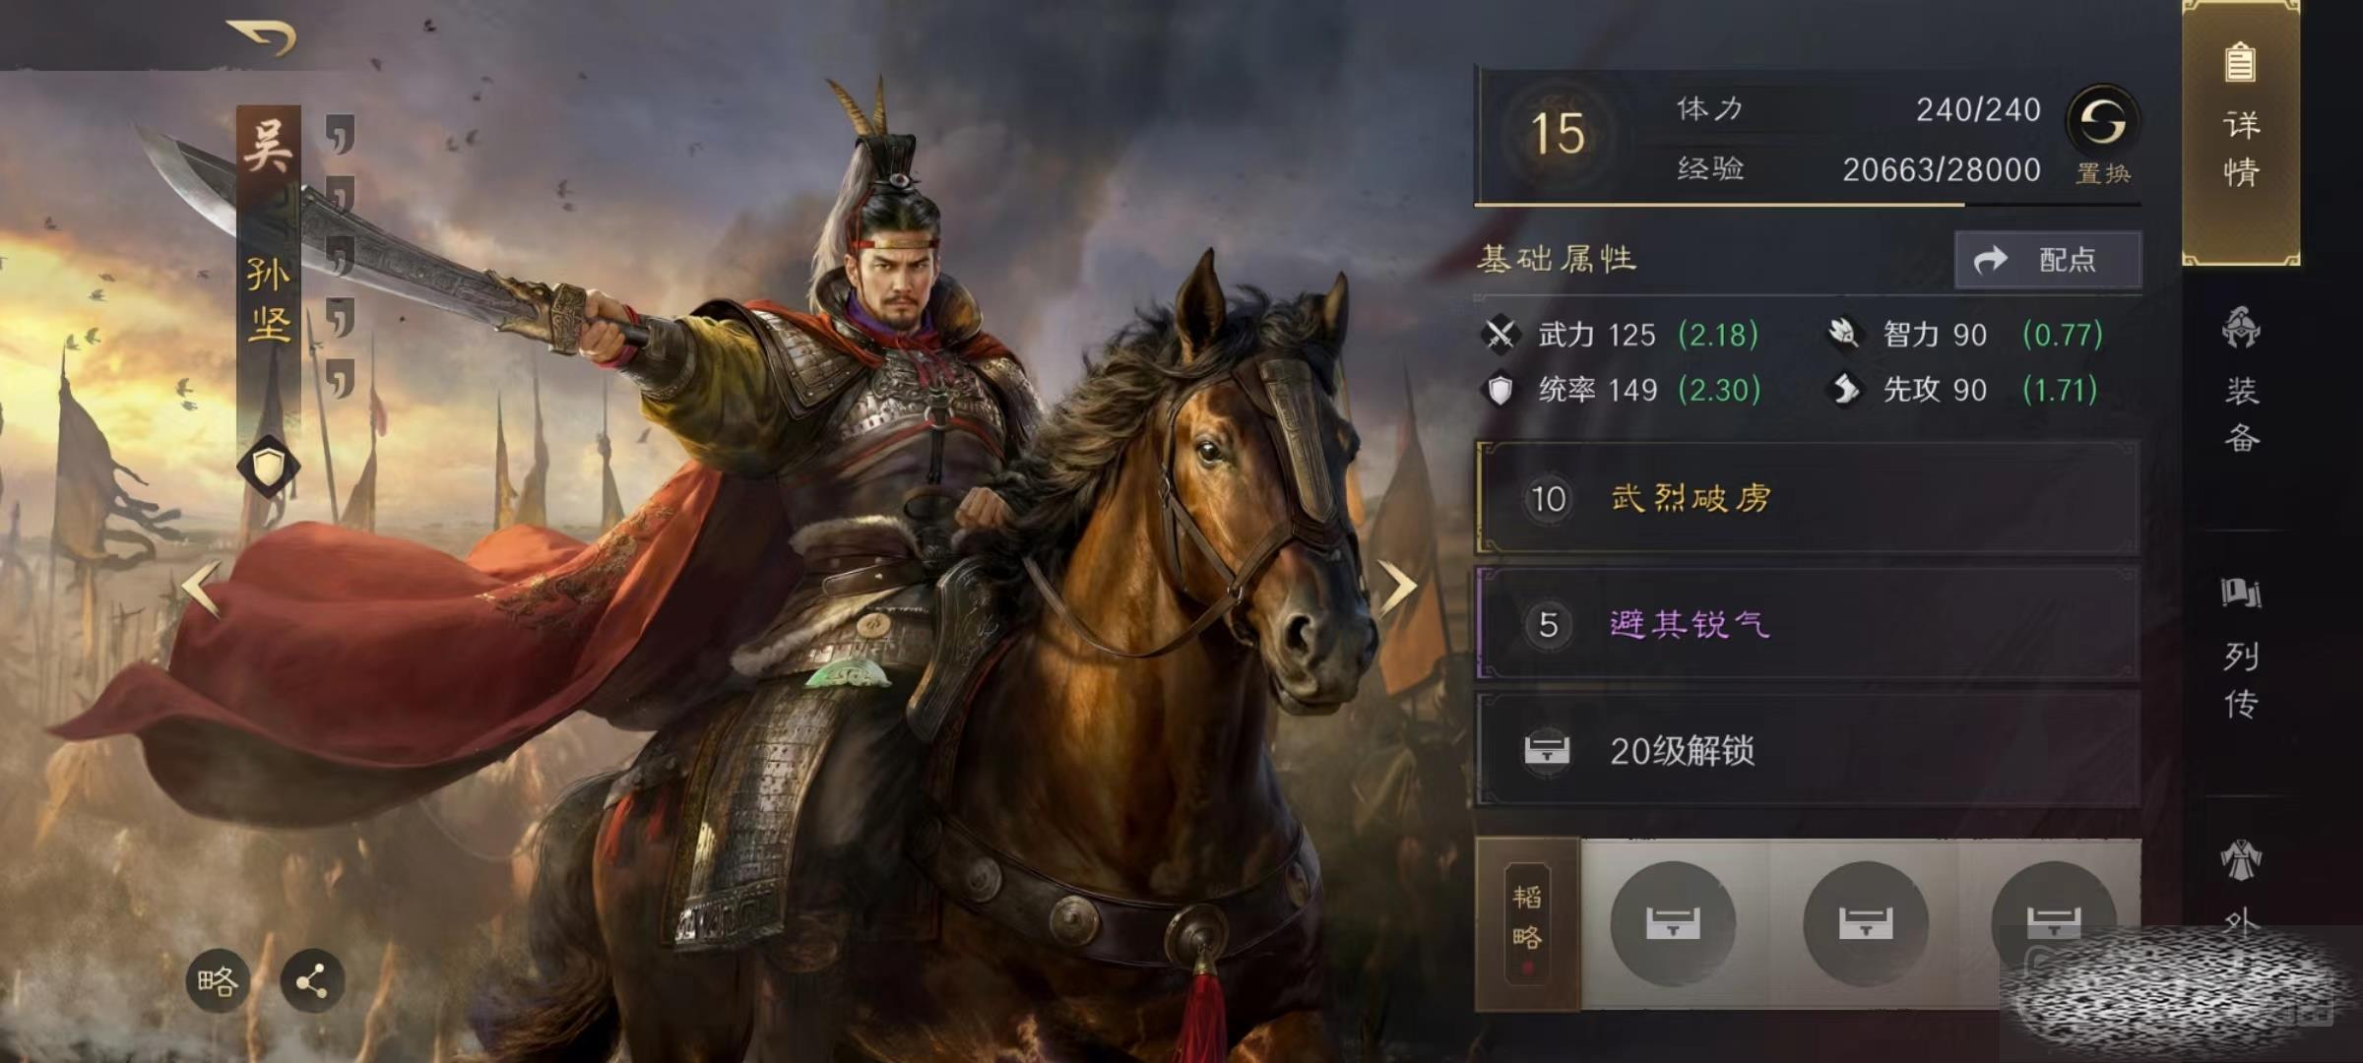Image resolution: width=2363 pixels, height=1063 pixels.
Task: Click the 置换 swap circular icon
Action: click(2102, 122)
